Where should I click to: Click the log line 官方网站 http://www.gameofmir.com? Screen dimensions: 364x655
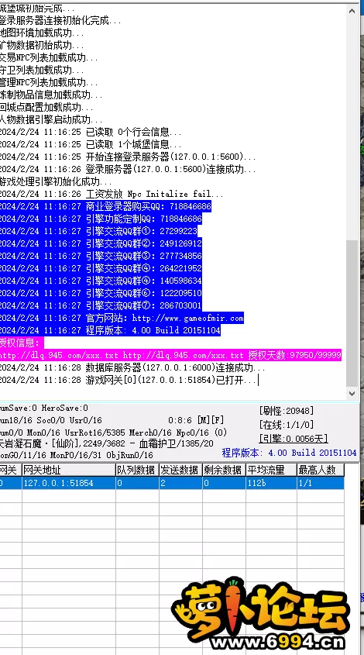pos(122,319)
